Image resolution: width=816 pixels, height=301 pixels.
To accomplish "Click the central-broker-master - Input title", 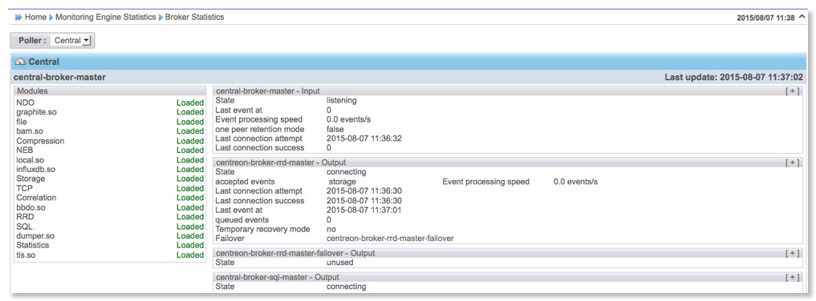I will coord(267,90).
